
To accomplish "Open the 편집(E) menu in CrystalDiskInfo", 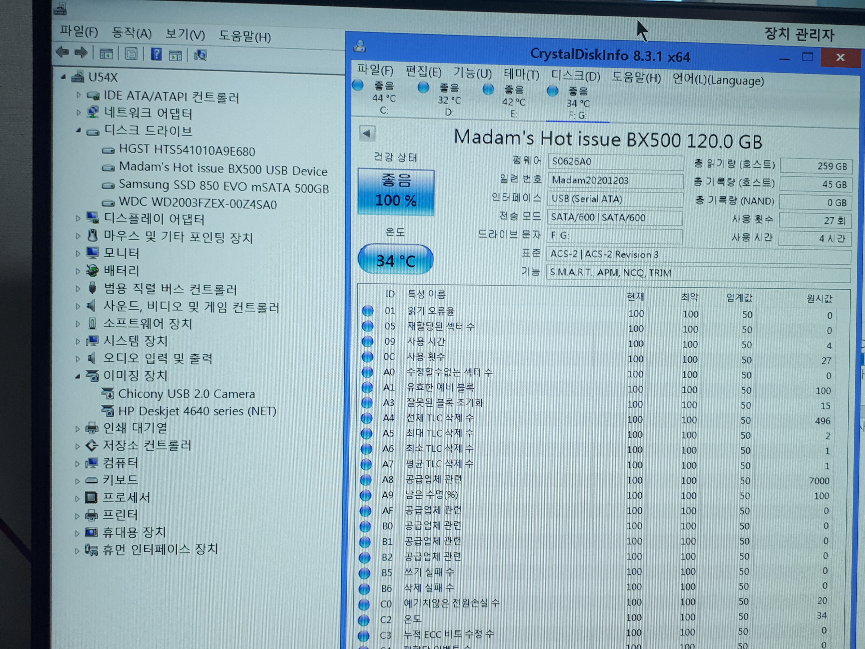I will tap(423, 72).
